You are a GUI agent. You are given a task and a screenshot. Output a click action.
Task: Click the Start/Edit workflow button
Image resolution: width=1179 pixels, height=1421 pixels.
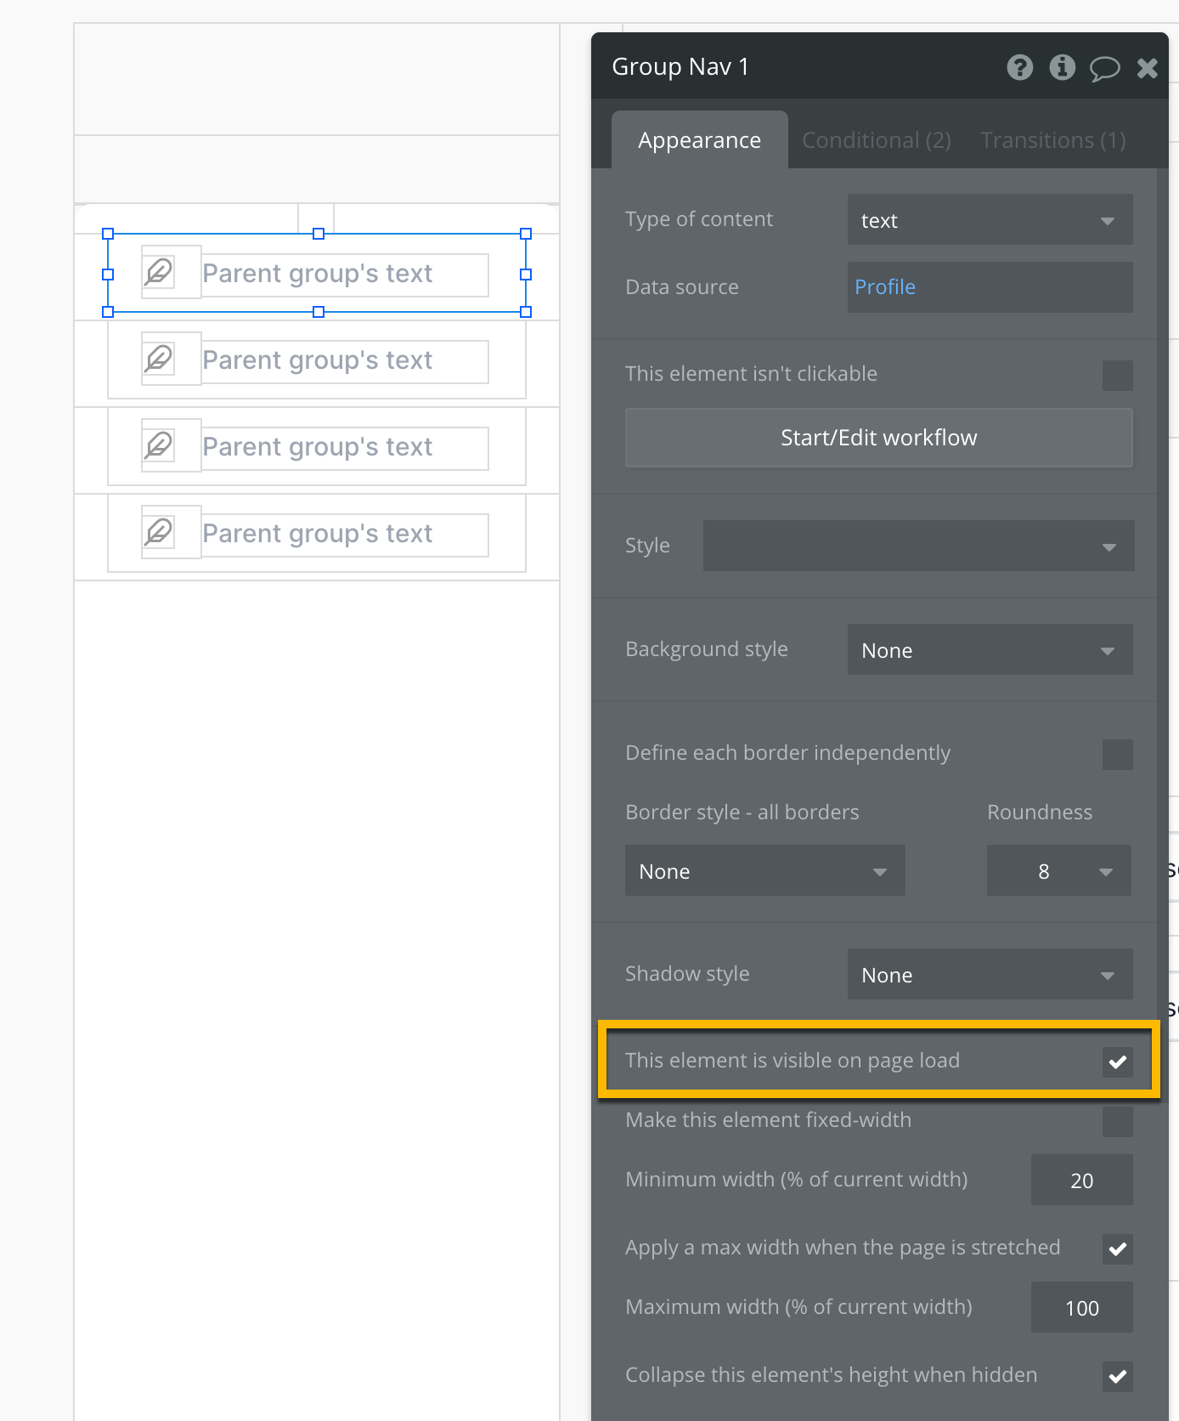click(x=878, y=438)
